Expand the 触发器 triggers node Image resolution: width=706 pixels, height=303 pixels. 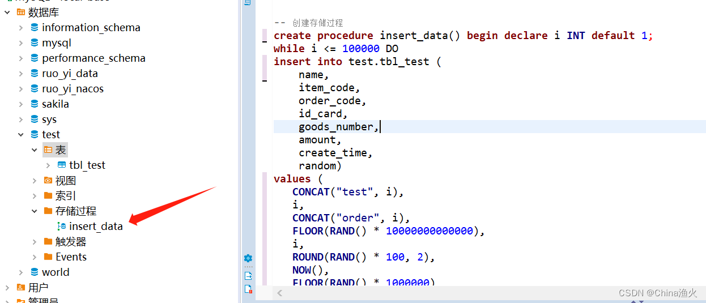click(x=35, y=241)
